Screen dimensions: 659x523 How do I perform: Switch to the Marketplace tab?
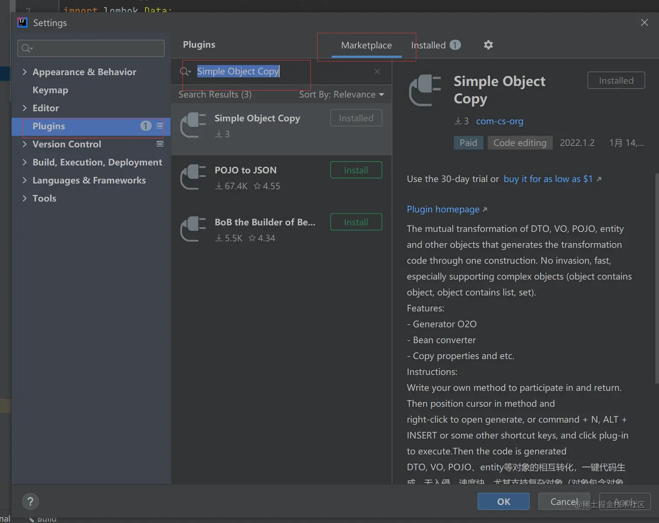click(367, 45)
